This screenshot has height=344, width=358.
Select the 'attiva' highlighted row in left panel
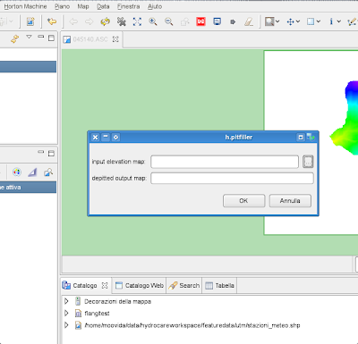coord(28,188)
